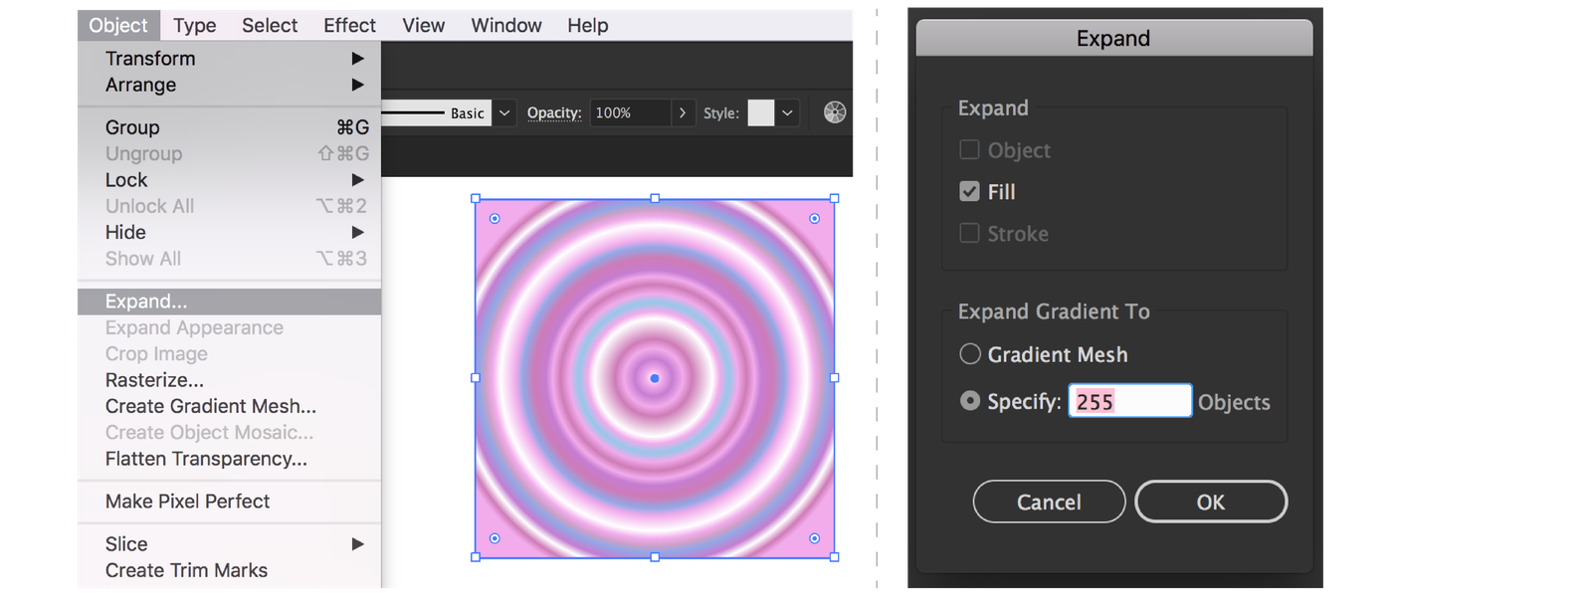Click the gradient center point handle
1592x611 pixels.
tap(655, 378)
